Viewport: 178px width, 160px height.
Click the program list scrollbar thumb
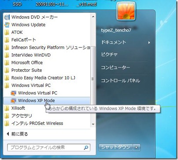point(93,78)
